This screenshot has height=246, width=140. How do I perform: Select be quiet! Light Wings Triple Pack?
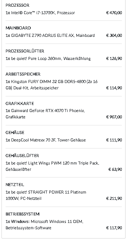click(53, 166)
